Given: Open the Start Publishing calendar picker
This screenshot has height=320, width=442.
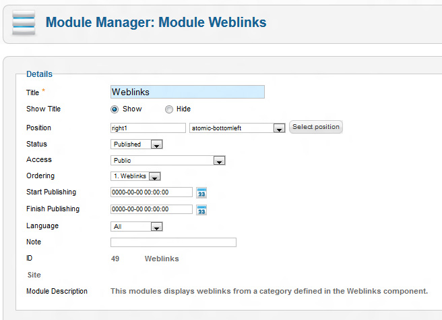Looking at the screenshot, I should (x=201, y=192).
